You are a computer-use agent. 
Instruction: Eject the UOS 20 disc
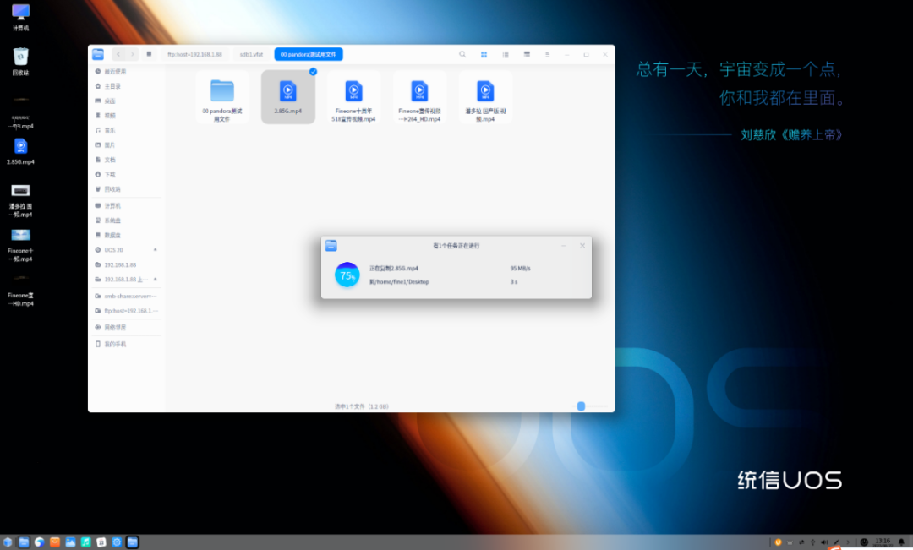(x=155, y=250)
